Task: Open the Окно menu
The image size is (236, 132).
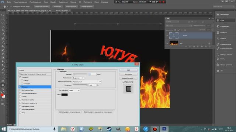Action: [x=97, y=2]
